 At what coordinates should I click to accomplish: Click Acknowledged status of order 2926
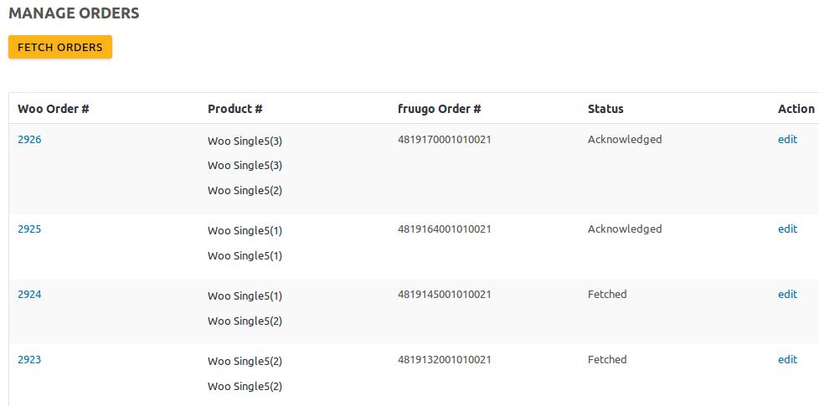pyautogui.click(x=625, y=140)
